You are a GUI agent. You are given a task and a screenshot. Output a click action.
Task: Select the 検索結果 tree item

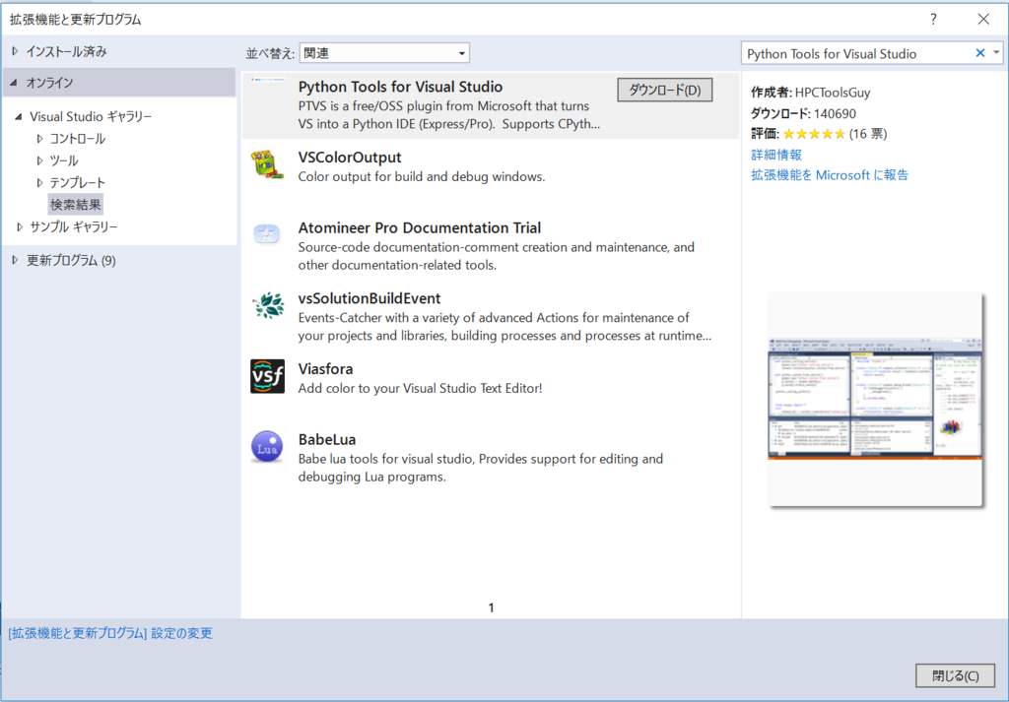coord(75,205)
